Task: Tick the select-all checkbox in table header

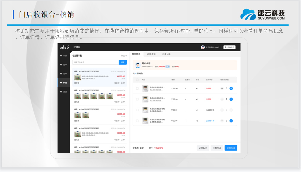Action: pyautogui.click(x=137, y=80)
